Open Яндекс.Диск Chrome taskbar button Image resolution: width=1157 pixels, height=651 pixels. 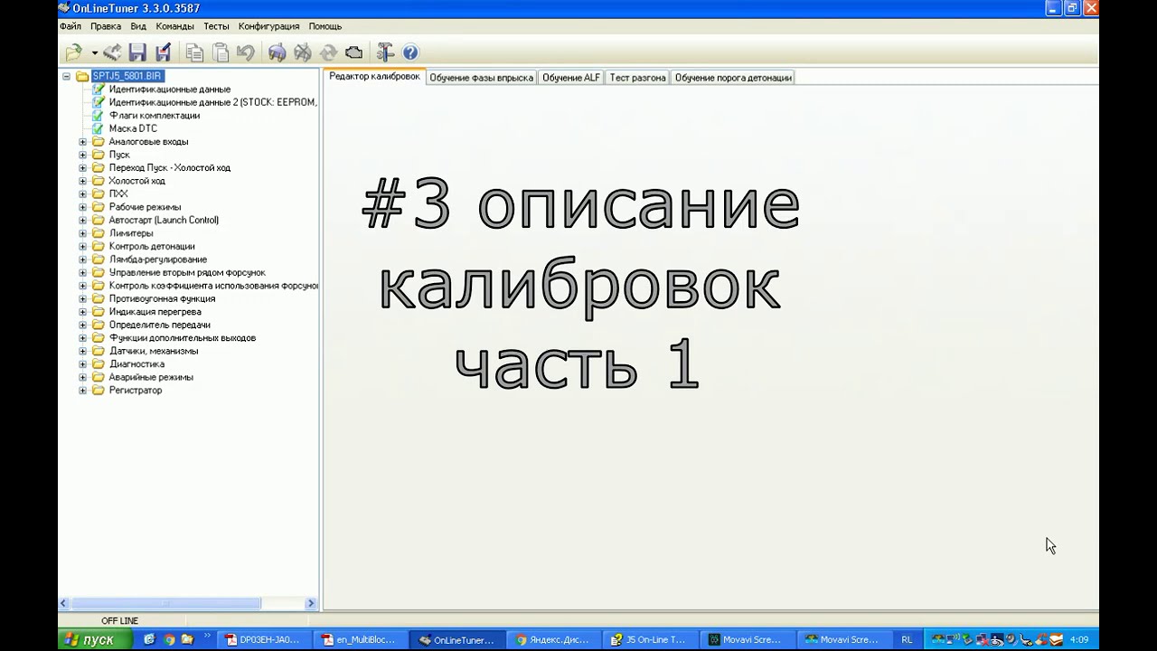click(552, 639)
